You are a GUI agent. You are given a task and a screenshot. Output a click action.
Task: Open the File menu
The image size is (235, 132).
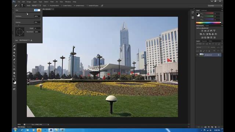click(x=19, y=2)
